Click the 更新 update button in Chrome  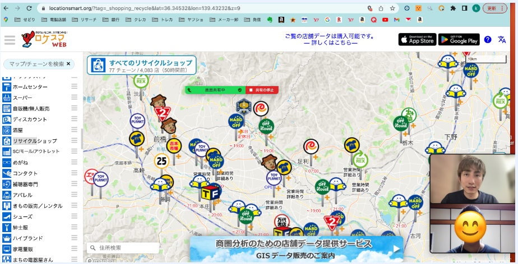[495, 8]
